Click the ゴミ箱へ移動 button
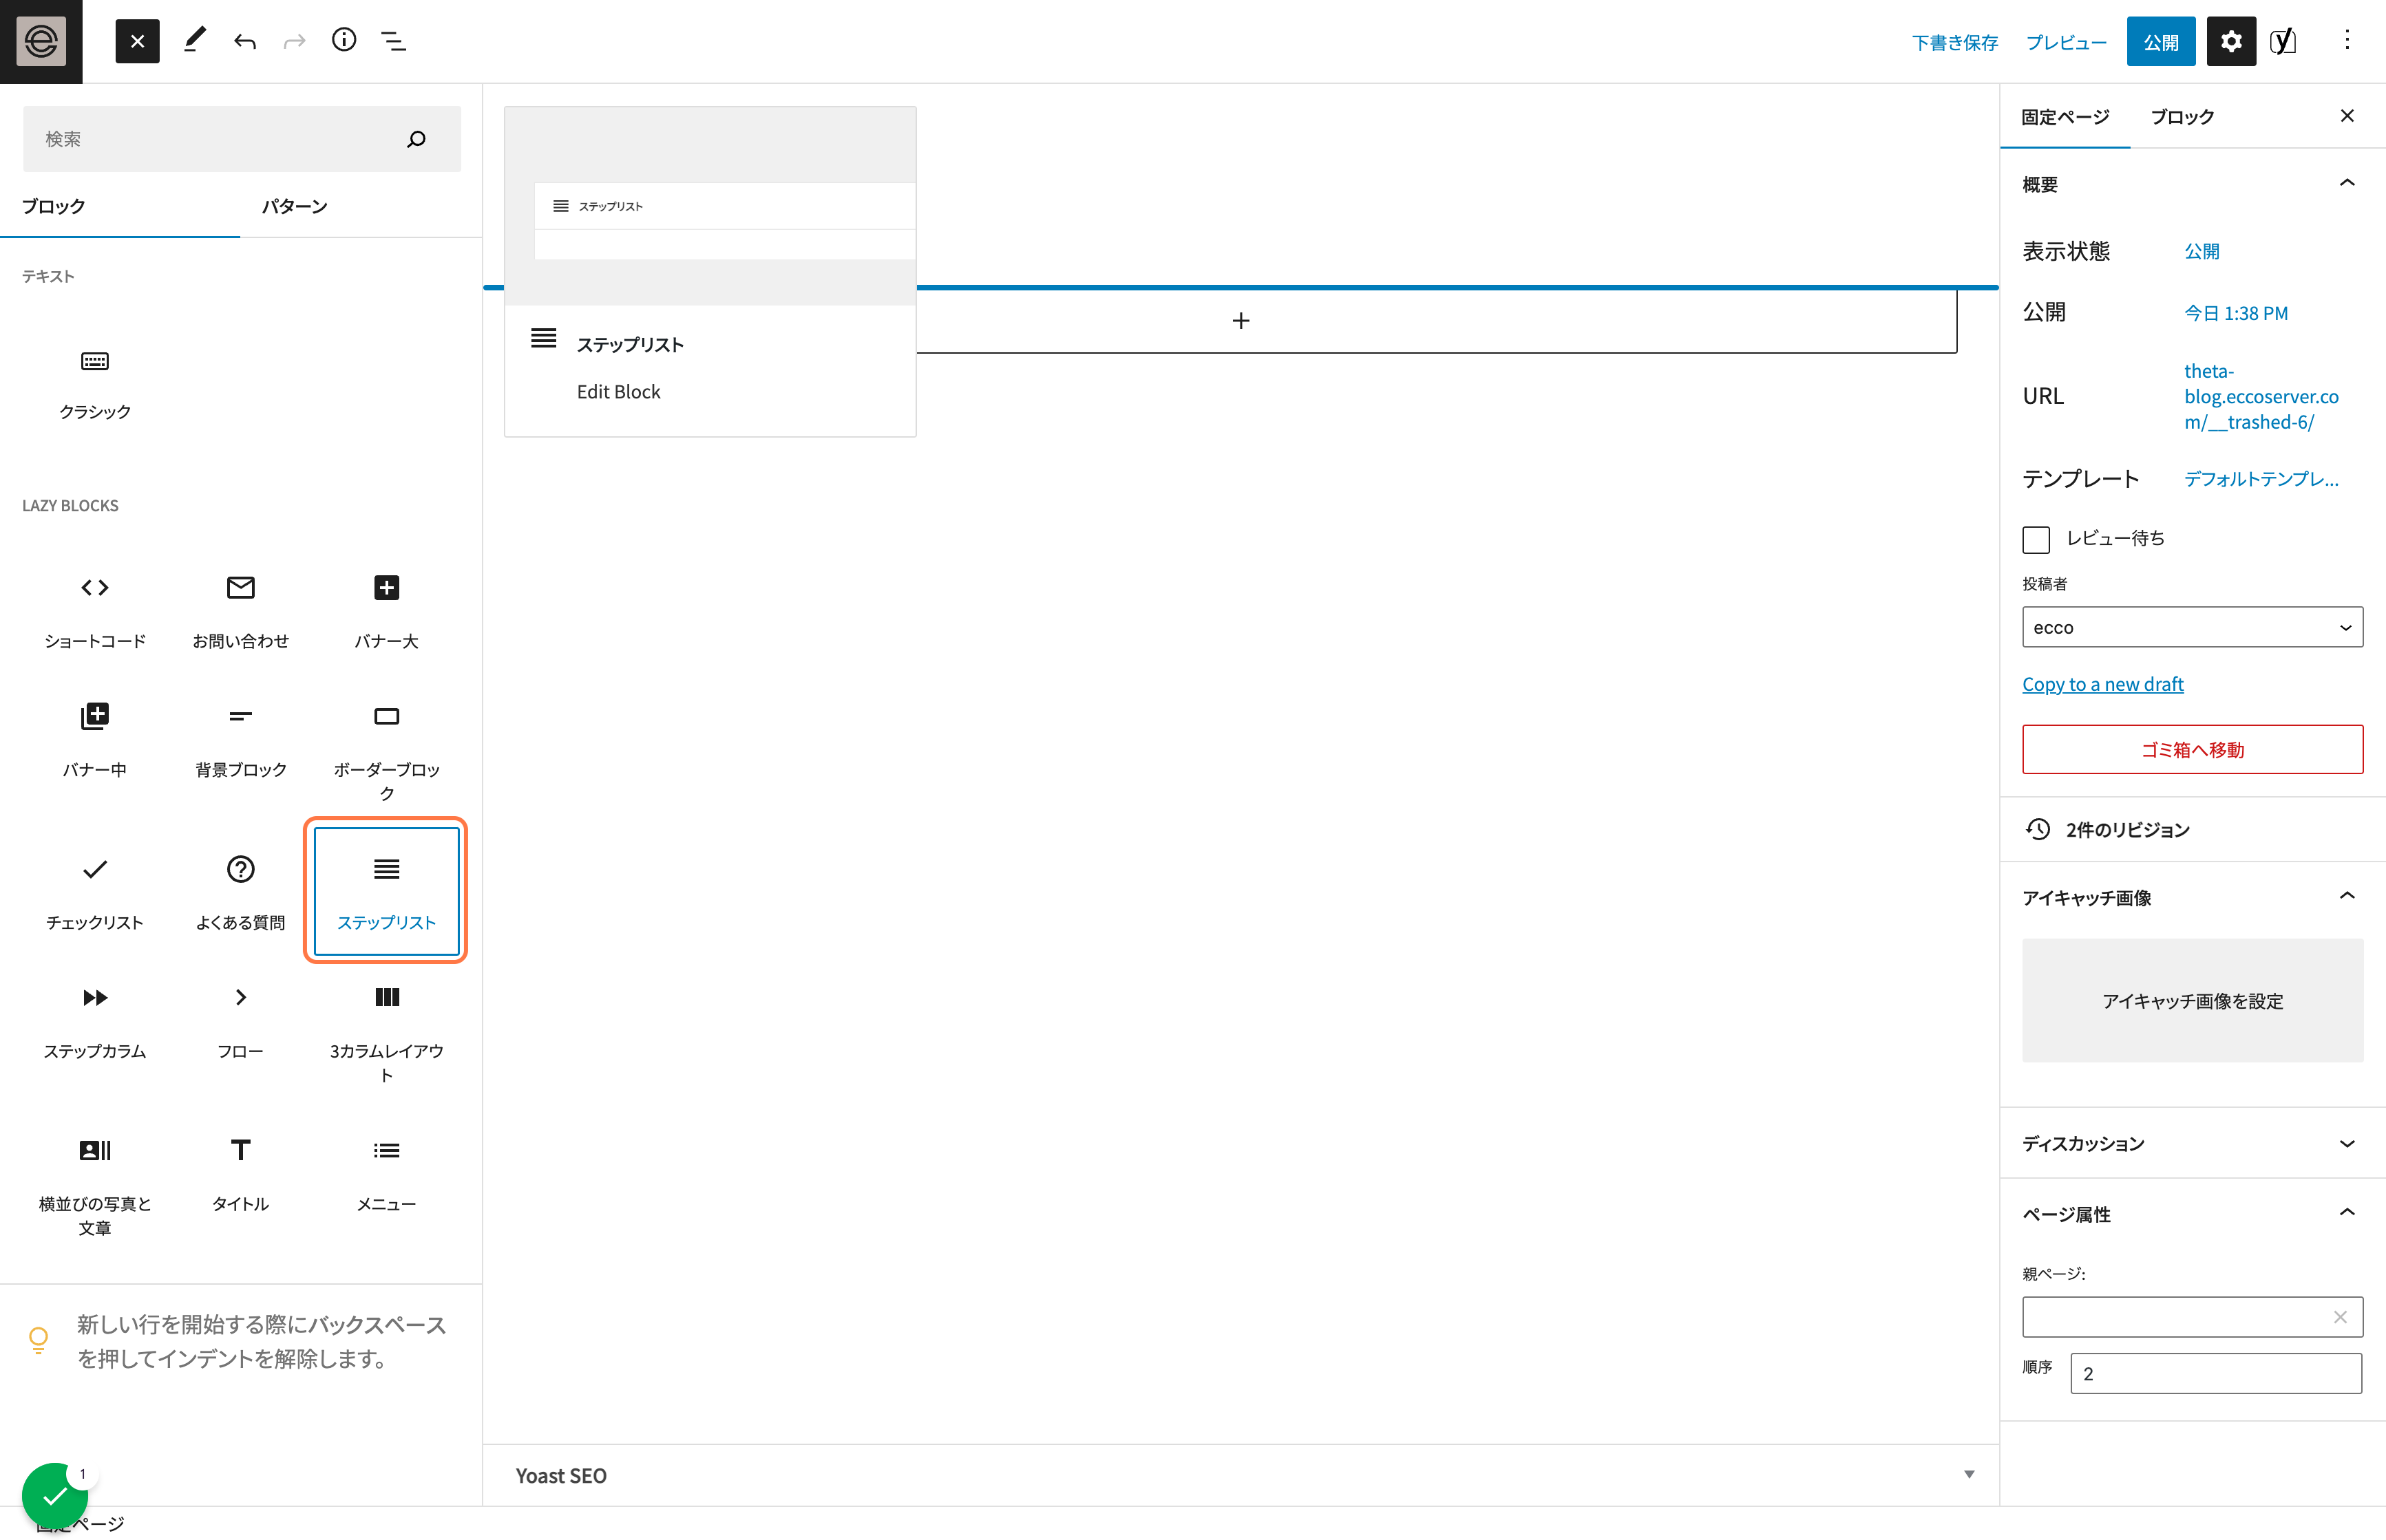 click(x=2192, y=749)
